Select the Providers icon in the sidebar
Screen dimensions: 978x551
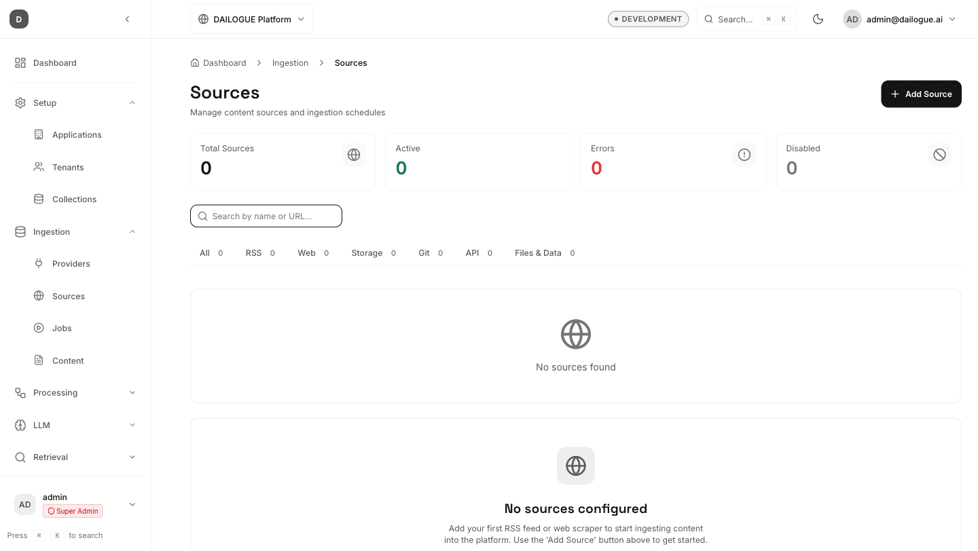(x=39, y=263)
